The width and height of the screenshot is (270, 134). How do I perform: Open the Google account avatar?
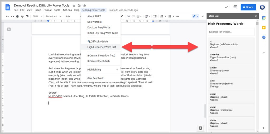[x=262, y=7]
